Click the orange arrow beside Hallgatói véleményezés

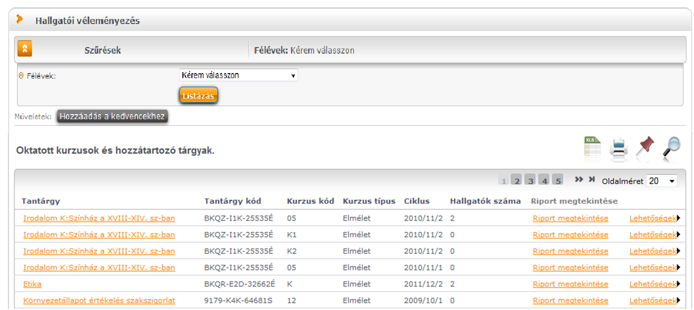click(20, 20)
